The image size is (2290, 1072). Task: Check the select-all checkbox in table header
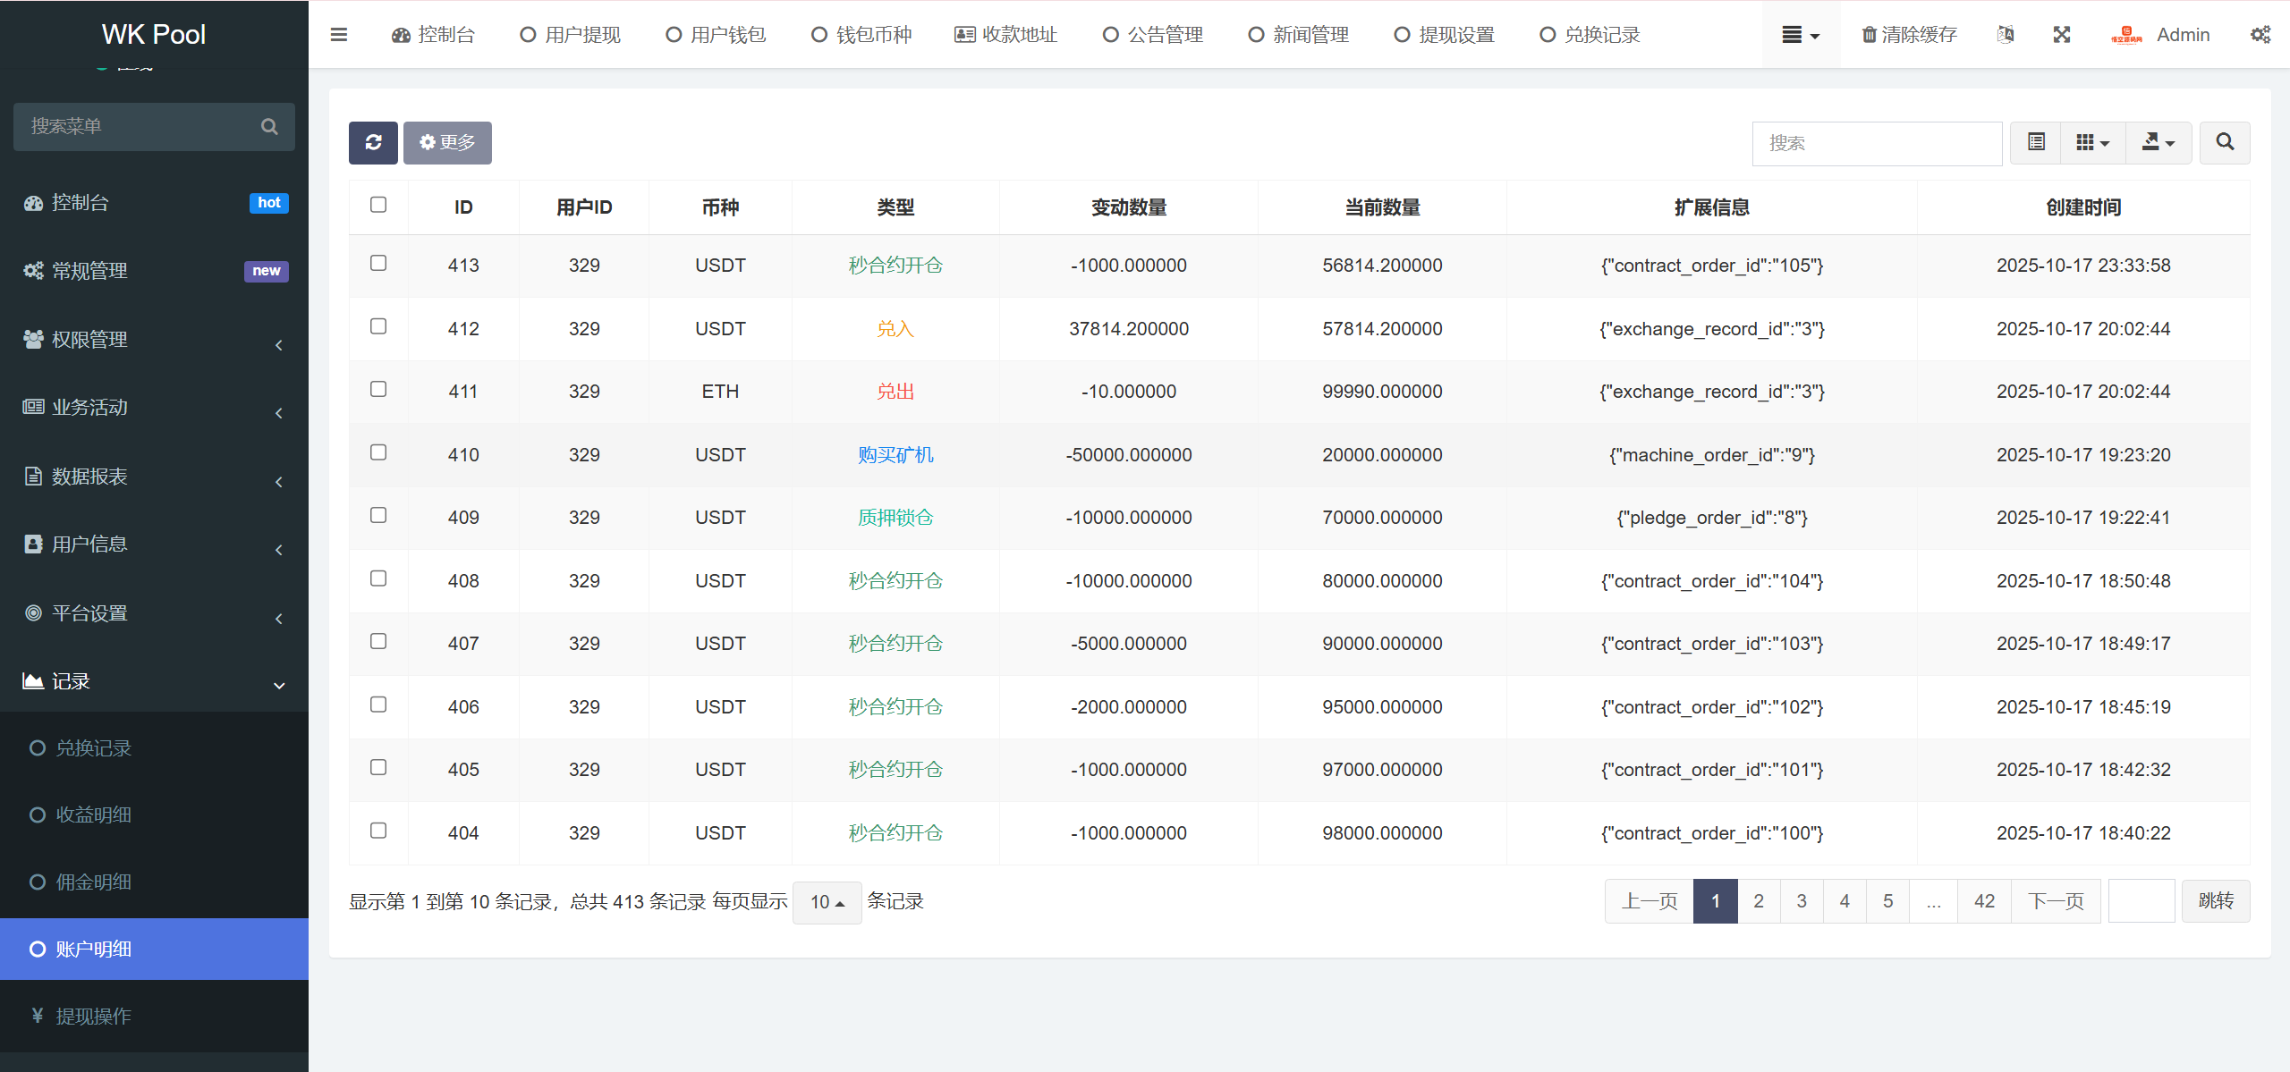(378, 206)
